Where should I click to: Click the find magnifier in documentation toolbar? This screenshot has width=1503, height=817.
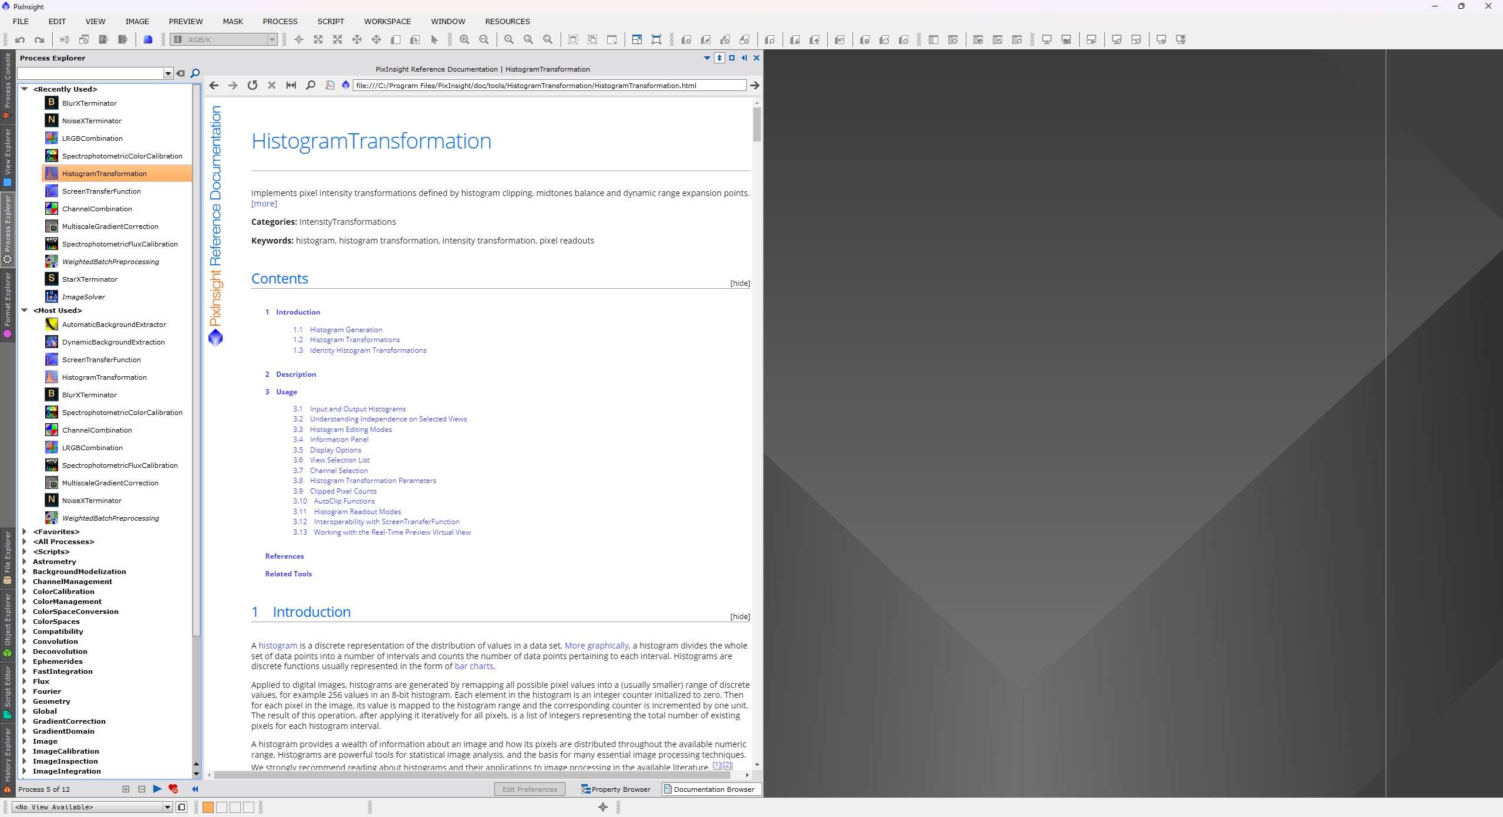point(311,85)
